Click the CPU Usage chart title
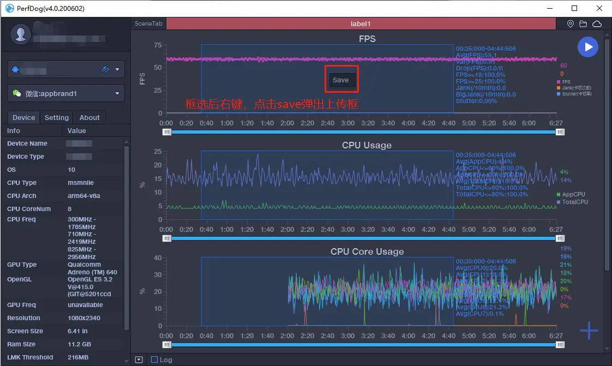 pyautogui.click(x=367, y=145)
